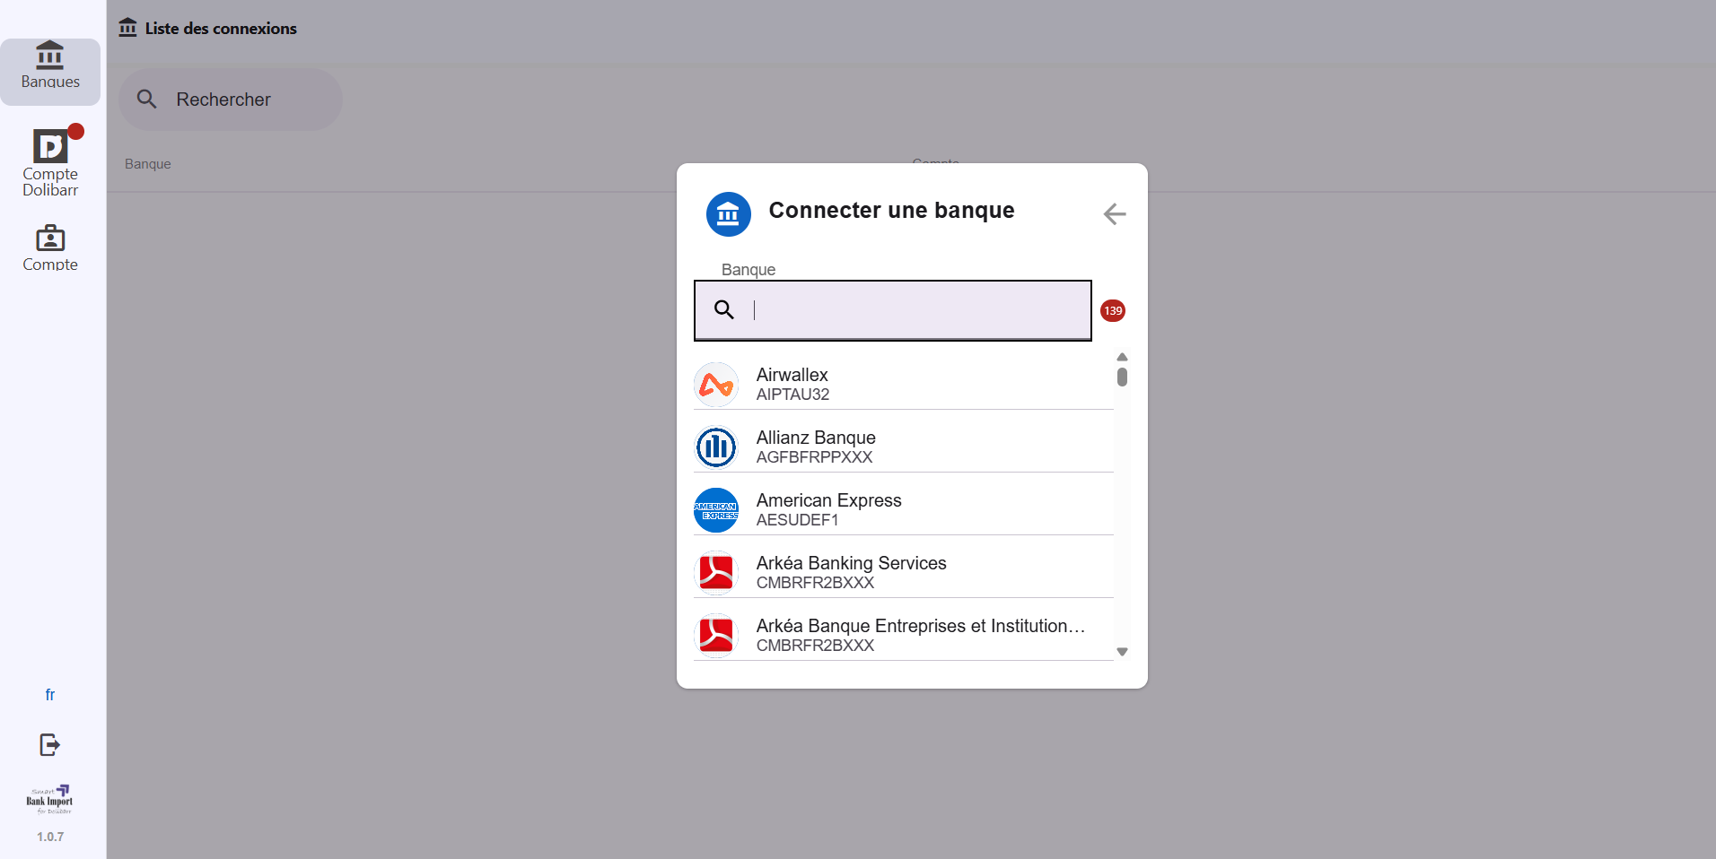Select the Airwallex logo
Screen dimensions: 1716x859
click(716, 384)
